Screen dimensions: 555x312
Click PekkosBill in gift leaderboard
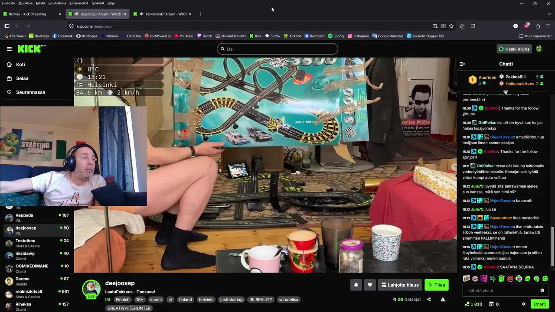coord(515,77)
